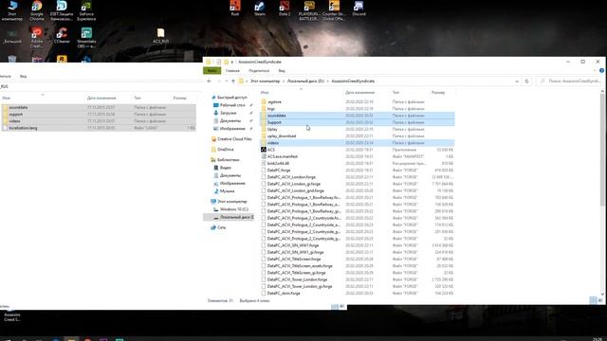Select the sounddata folder in ACS_RUS window
The width and height of the screenshot is (607, 341).
tap(99, 107)
